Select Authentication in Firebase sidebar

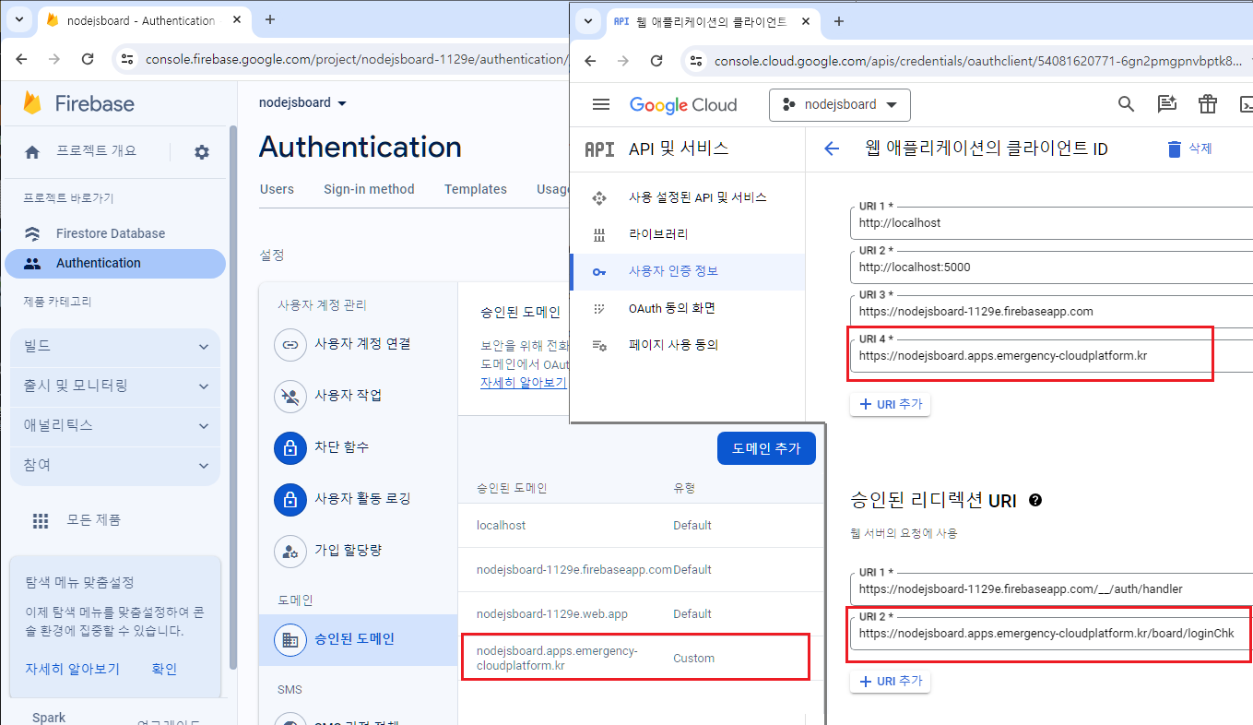[x=115, y=263]
